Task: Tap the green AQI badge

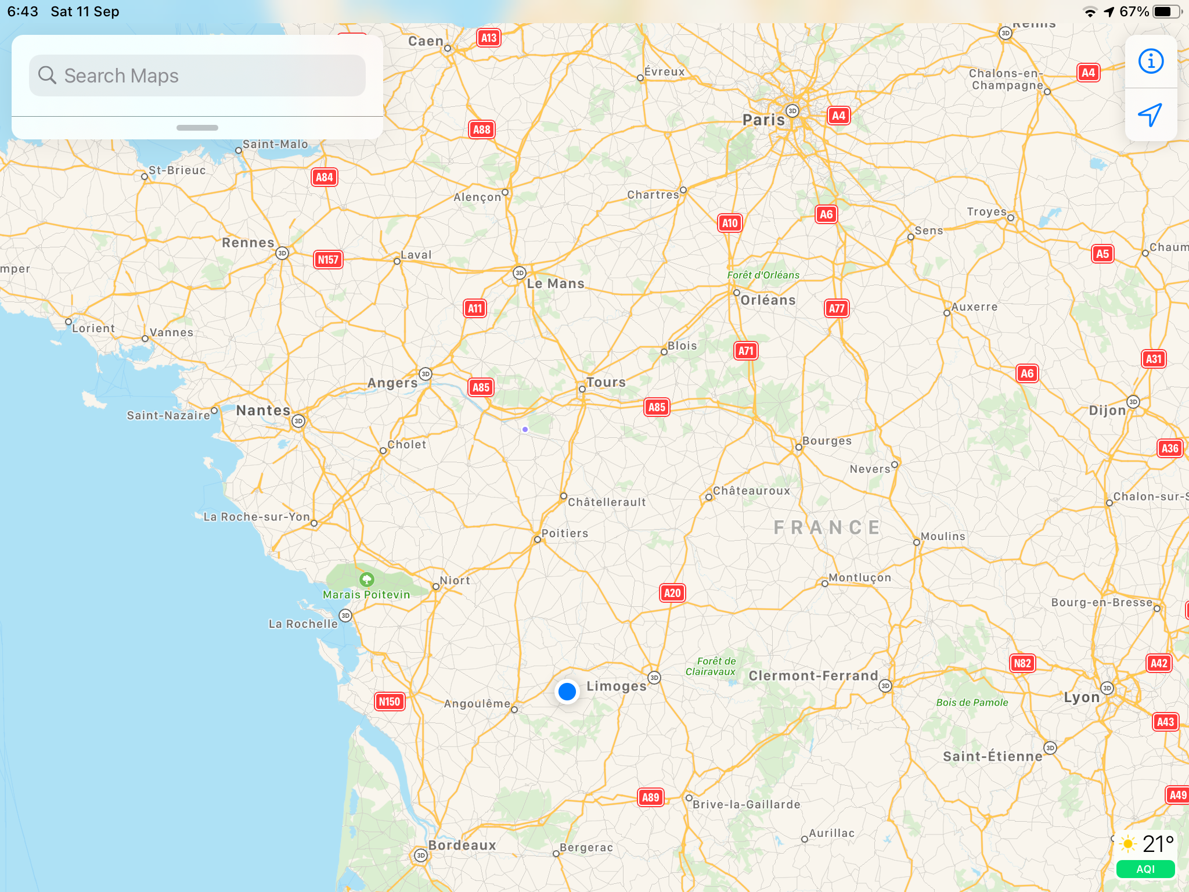Action: [1145, 869]
